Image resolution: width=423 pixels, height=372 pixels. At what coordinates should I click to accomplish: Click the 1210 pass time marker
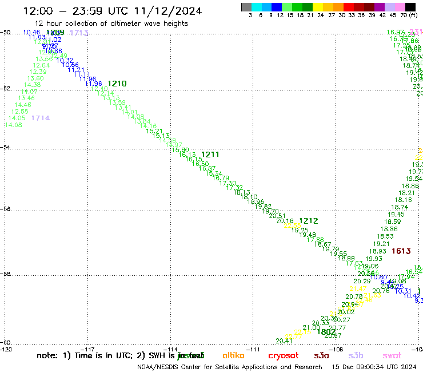[x=117, y=84]
